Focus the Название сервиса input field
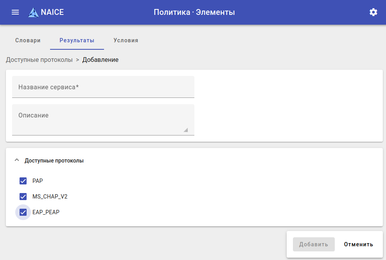Image resolution: width=386 pixels, height=260 pixels. click(x=103, y=87)
